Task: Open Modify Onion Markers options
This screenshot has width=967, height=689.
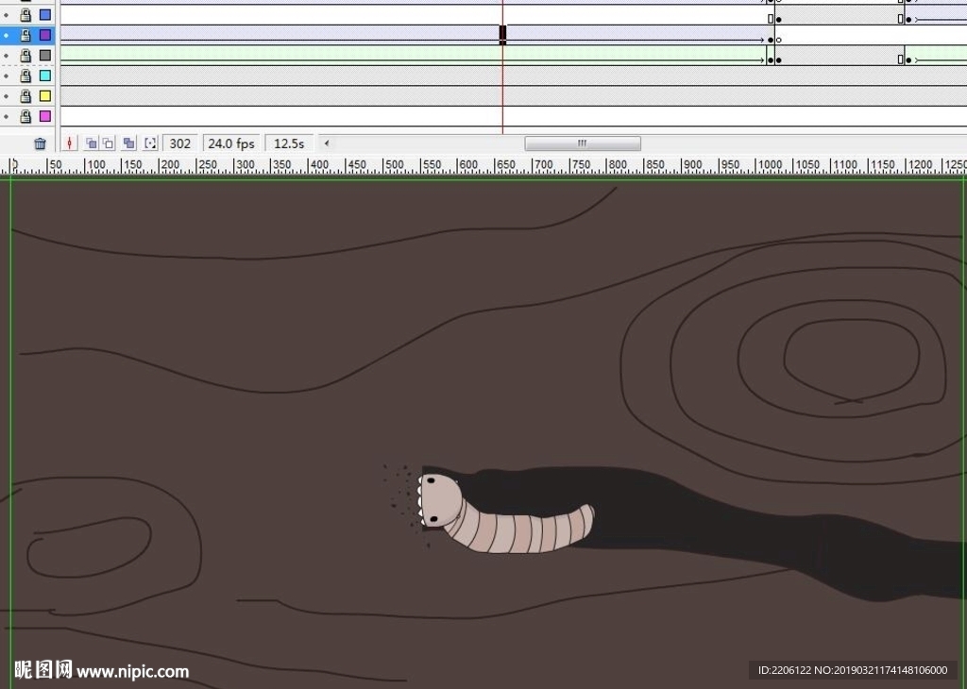Action: point(150,143)
